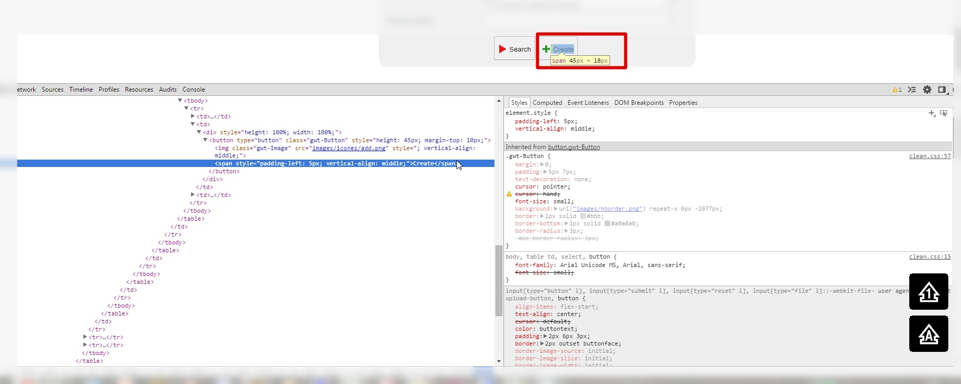Select the DOM Breakpoints sidebar tab
961x384 pixels.
(639, 103)
